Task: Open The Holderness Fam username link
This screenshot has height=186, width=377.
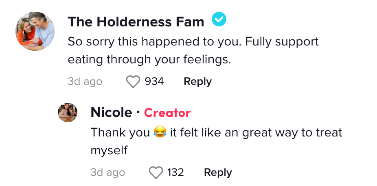Action: pyautogui.click(x=136, y=22)
